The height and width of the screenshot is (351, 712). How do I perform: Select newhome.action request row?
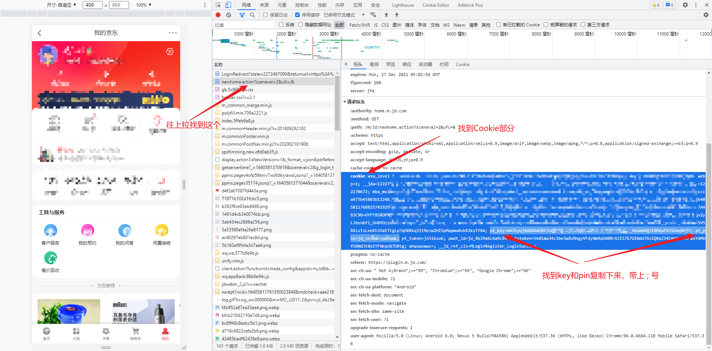point(274,82)
